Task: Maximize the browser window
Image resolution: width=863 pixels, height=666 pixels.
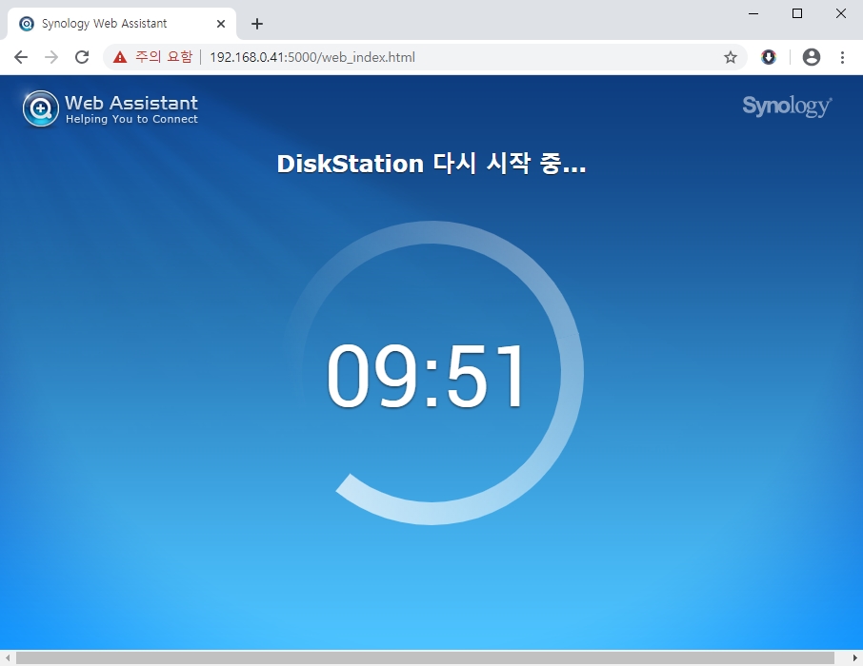Action: click(x=797, y=13)
